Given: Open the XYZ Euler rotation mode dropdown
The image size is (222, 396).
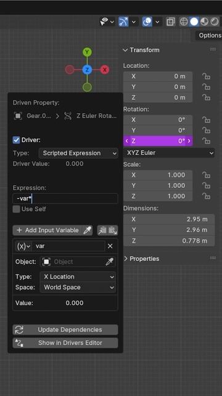Looking at the screenshot, I should pos(169,153).
